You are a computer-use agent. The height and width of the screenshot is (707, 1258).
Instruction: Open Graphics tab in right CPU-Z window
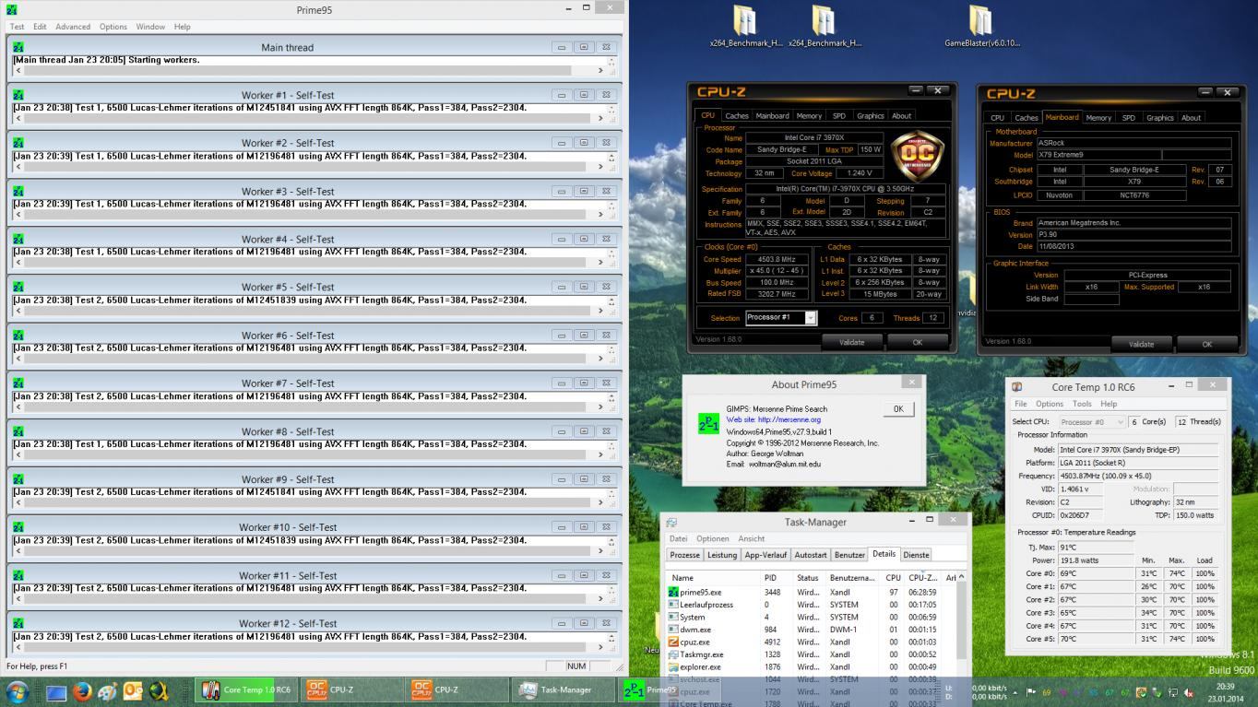(1159, 117)
